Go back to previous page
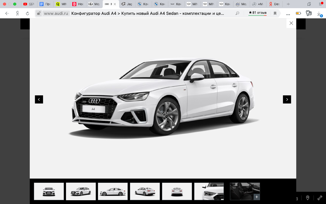This screenshot has width=326, height=204. point(7,13)
